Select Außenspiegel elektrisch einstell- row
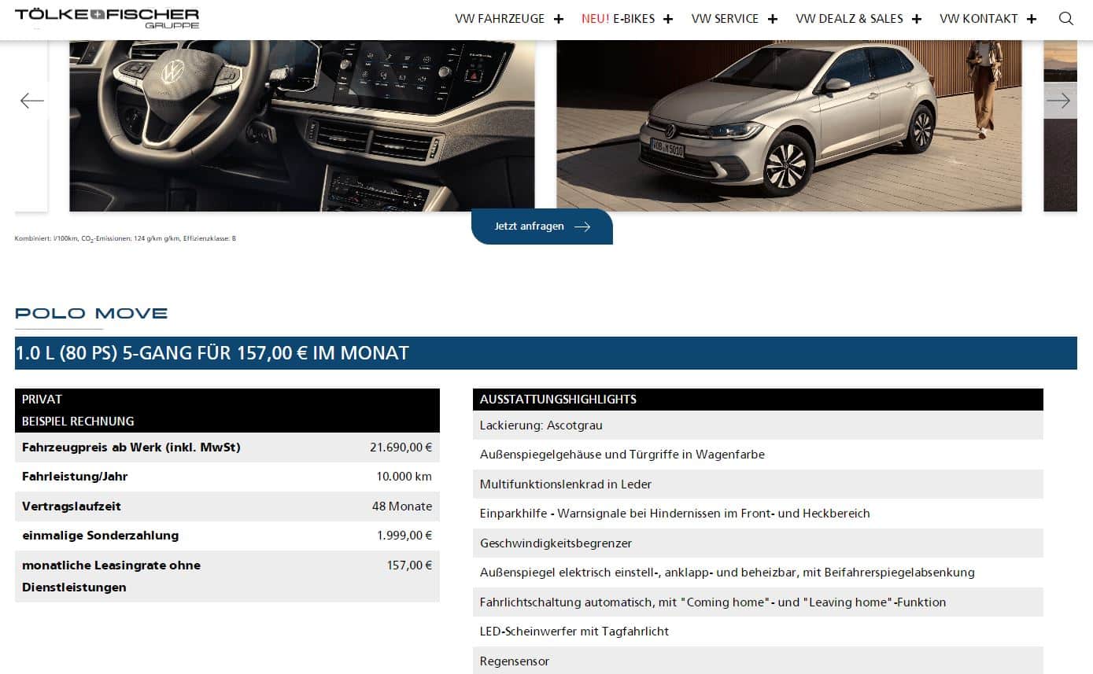Viewport: 1093px width, 674px height. pos(758,573)
